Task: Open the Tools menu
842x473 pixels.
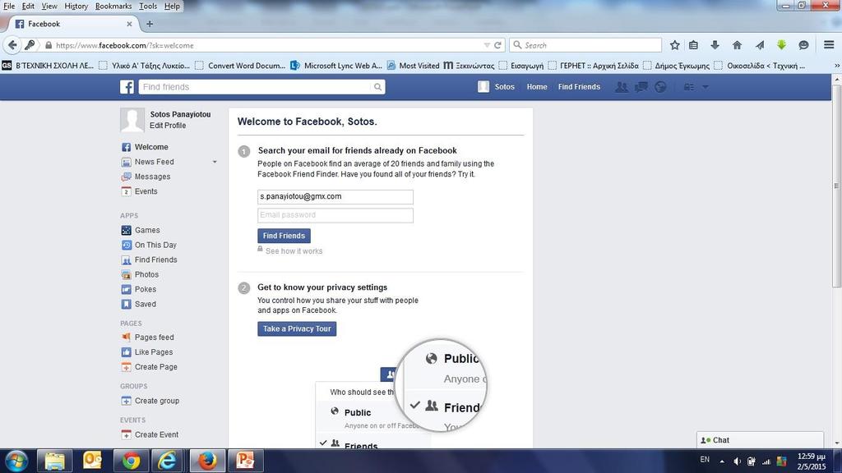Action: 148,6
